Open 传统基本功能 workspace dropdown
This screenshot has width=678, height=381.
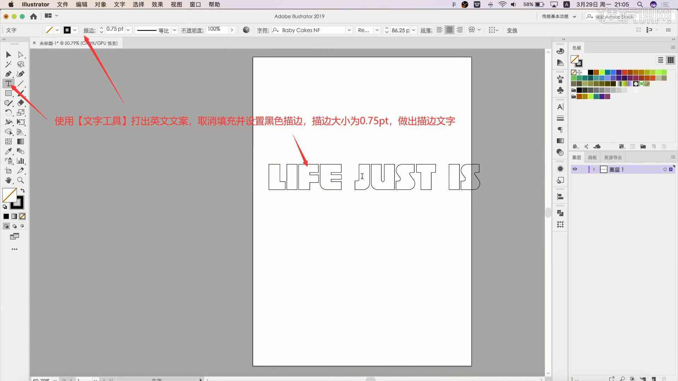click(559, 16)
